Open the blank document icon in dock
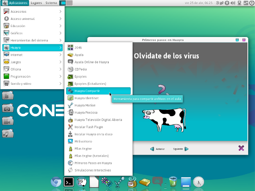The height and width of the screenshot is (191, 255). click(94, 182)
